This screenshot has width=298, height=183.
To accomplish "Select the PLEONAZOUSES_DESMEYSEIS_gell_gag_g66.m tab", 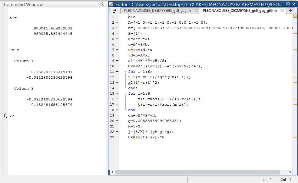I will [x=240, y=11].
